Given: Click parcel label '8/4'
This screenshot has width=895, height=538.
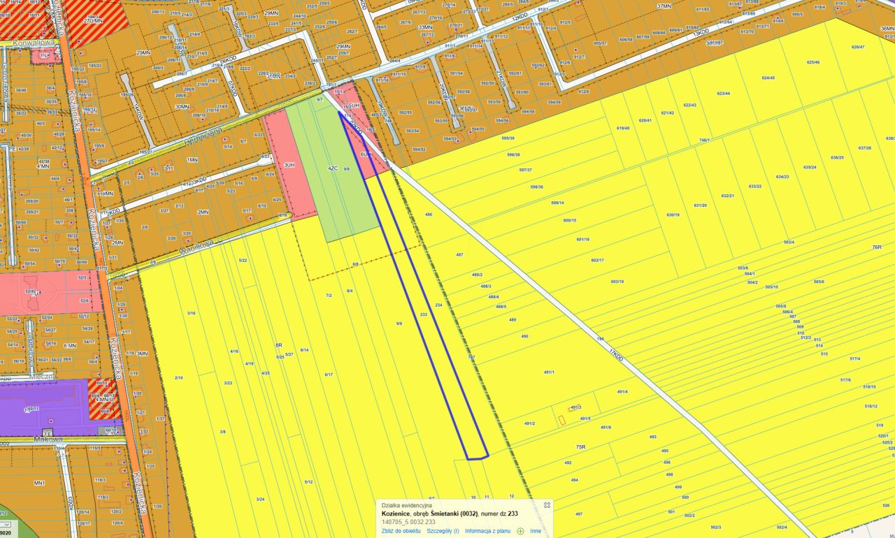Looking at the screenshot, I should (350, 291).
